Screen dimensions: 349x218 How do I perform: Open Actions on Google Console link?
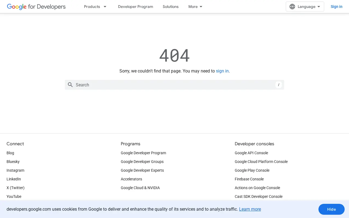pos(257,188)
